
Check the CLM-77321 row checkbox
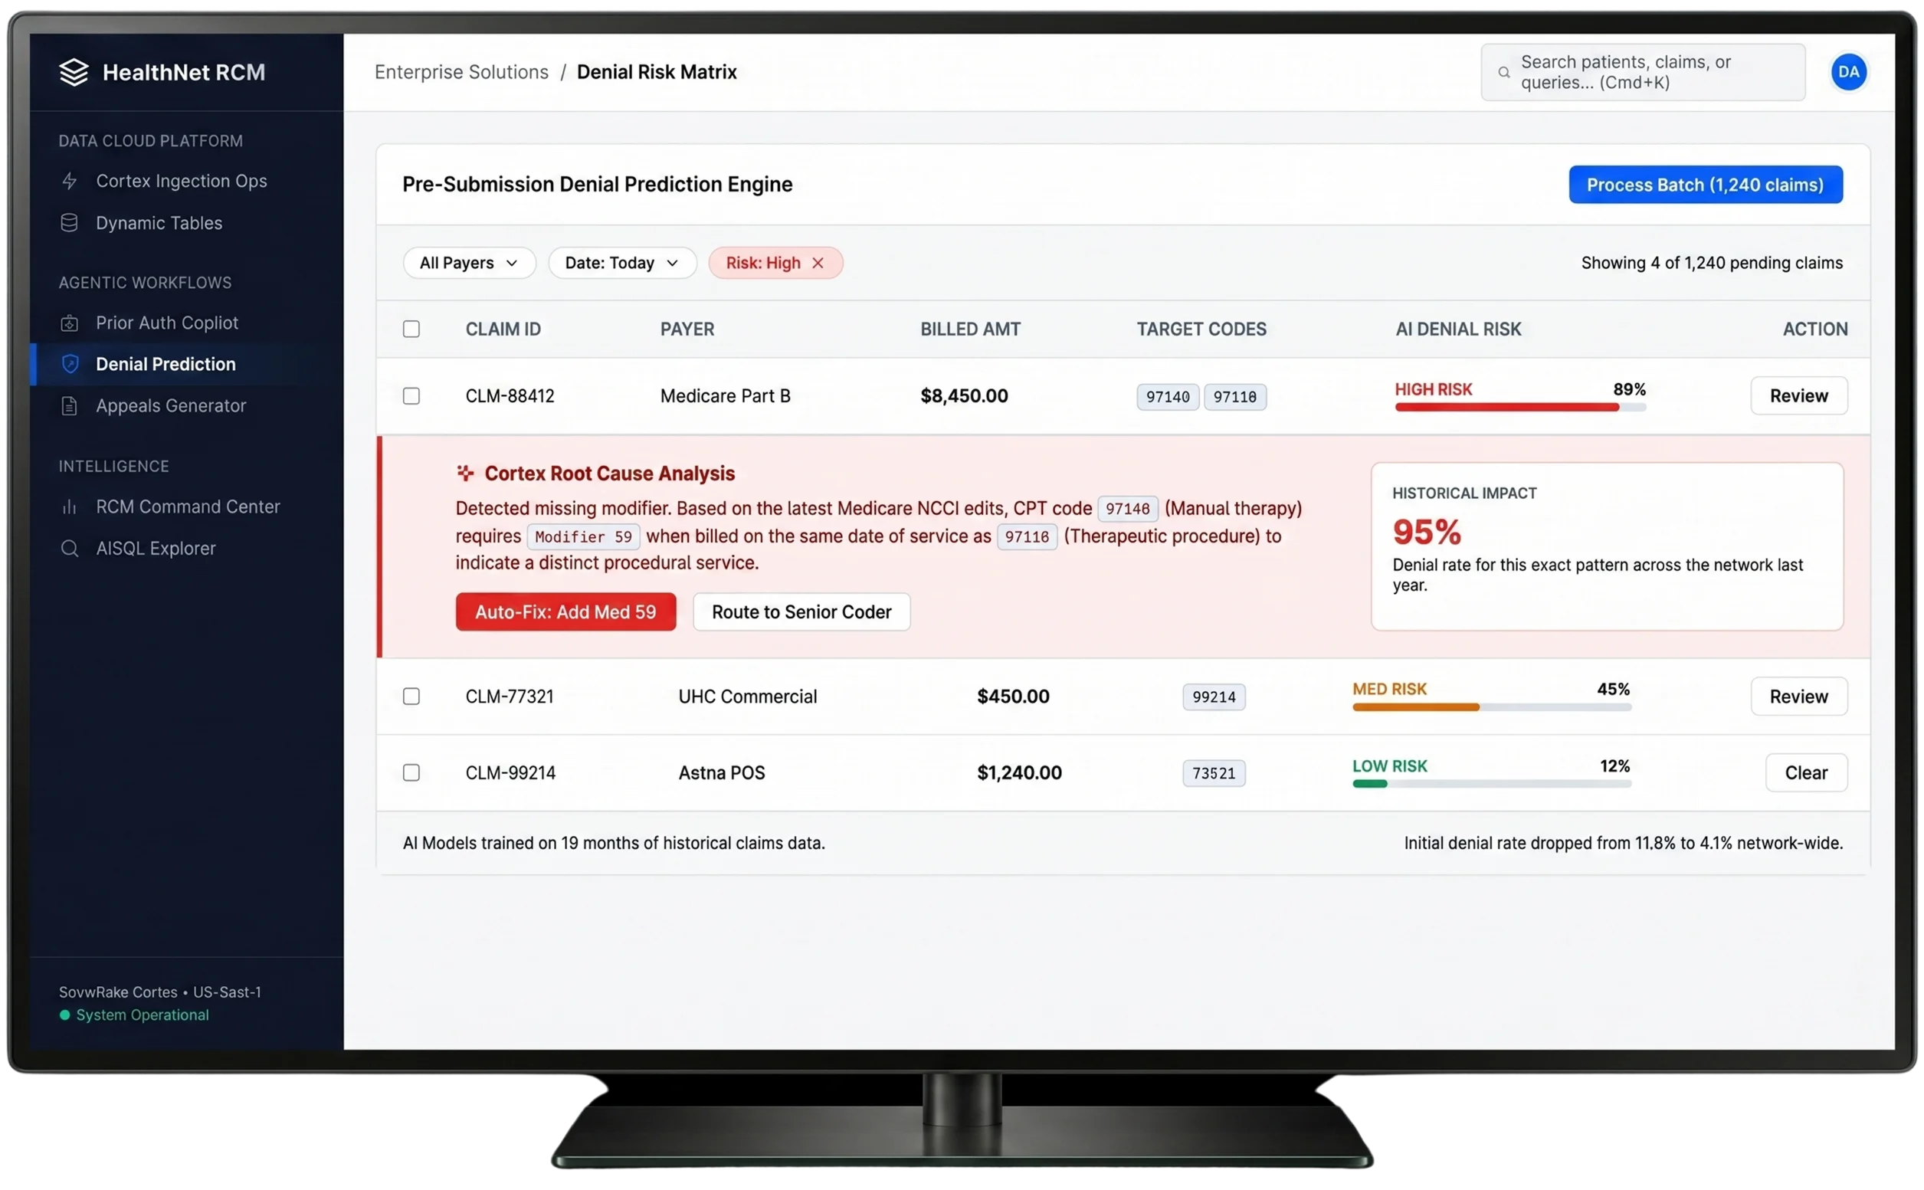click(x=411, y=696)
